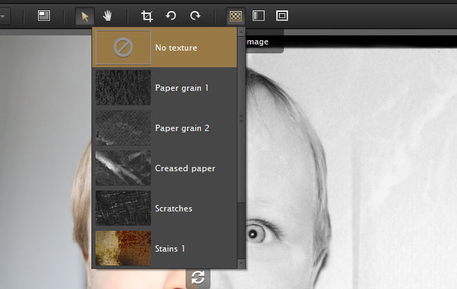Click the Paper grain 1 thumbnail

tap(123, 87)
